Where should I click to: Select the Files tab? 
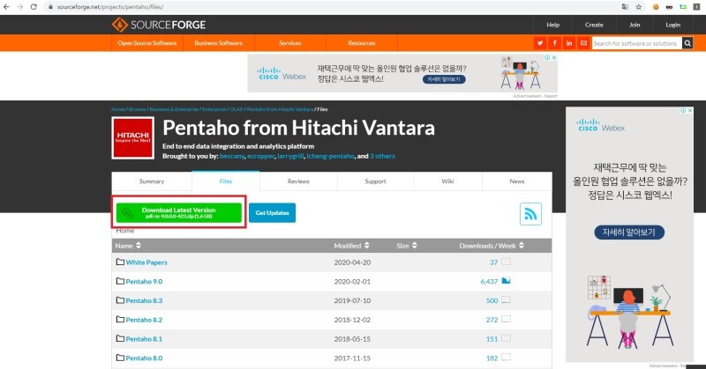pyautogui.click(x=226, y=181)
